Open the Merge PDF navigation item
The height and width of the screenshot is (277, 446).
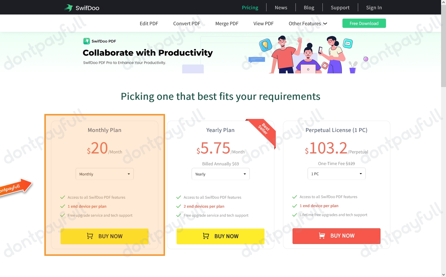227,23
